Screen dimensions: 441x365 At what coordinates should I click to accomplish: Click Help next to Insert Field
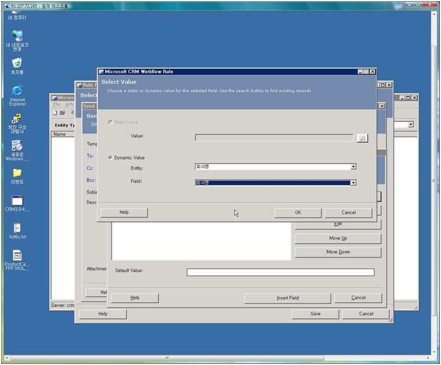[x=135, y=298]
